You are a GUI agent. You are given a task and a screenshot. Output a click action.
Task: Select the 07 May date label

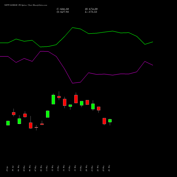(x=36, y=168)
